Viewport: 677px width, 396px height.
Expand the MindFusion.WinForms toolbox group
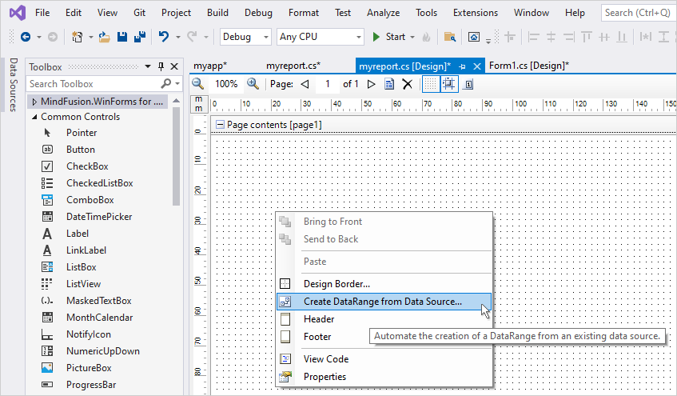(x=34, y=102)
